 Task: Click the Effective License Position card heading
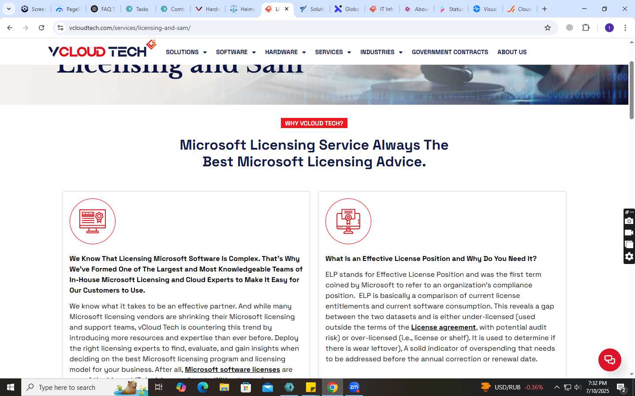pyautogui.click(x=431, y=259)
